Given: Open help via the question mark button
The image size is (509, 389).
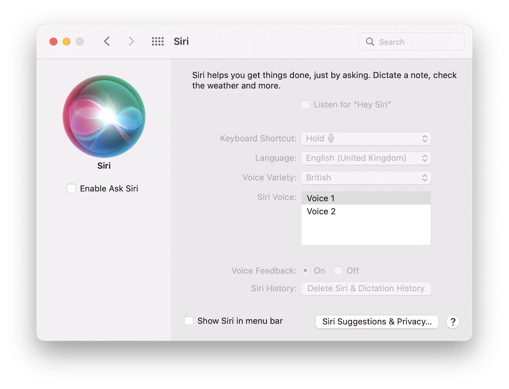Looking at the screenshot, I should [452, 322].
